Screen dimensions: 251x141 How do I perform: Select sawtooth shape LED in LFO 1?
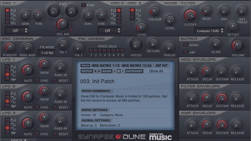click(7, 67)
